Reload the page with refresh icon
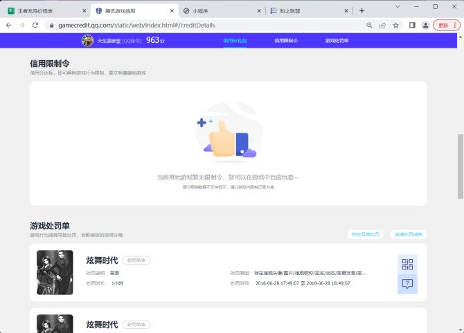Viewport: 464px width, 333px height. (x=35, y=25)
